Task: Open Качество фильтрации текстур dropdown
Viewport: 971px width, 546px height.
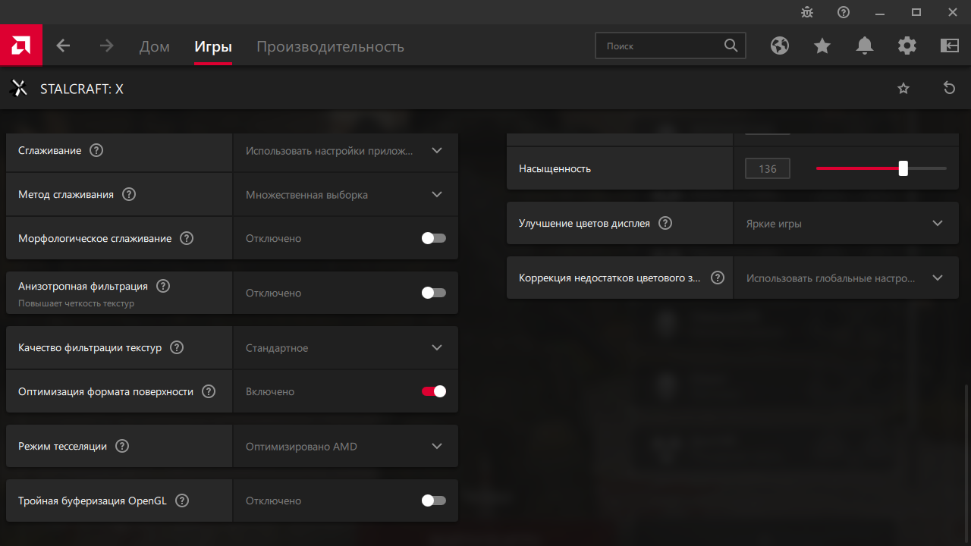Action: click(x=345, y=347)
